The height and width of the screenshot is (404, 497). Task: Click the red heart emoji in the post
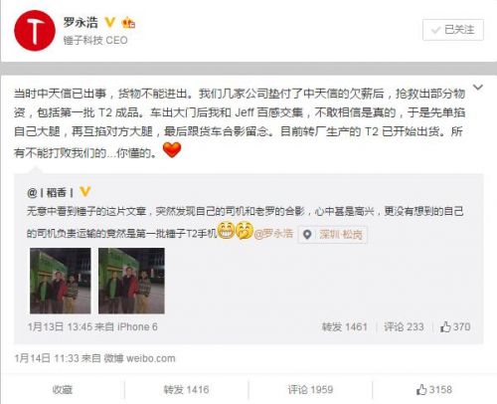pos(172,150)
